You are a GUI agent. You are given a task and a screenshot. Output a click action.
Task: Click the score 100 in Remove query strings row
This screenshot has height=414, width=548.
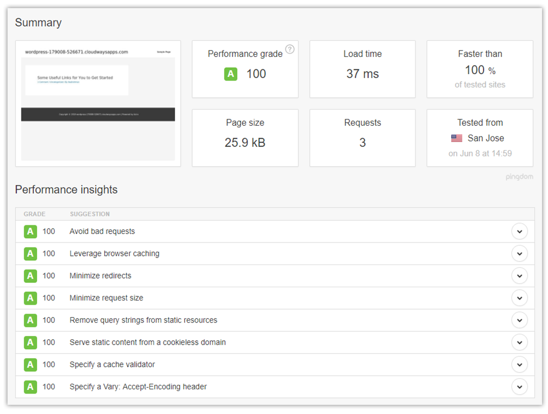(48, 320)
